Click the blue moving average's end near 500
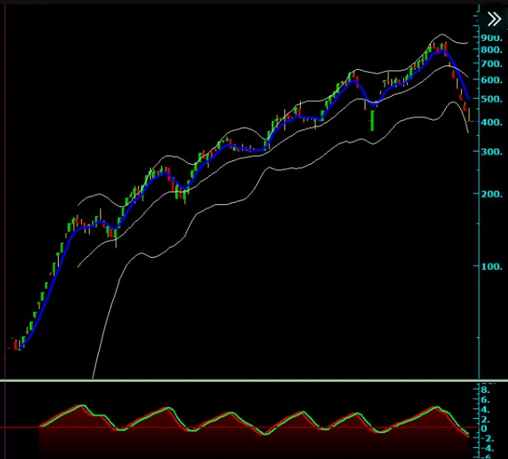This screenshot has width=508, height=459. click(468, 98)
